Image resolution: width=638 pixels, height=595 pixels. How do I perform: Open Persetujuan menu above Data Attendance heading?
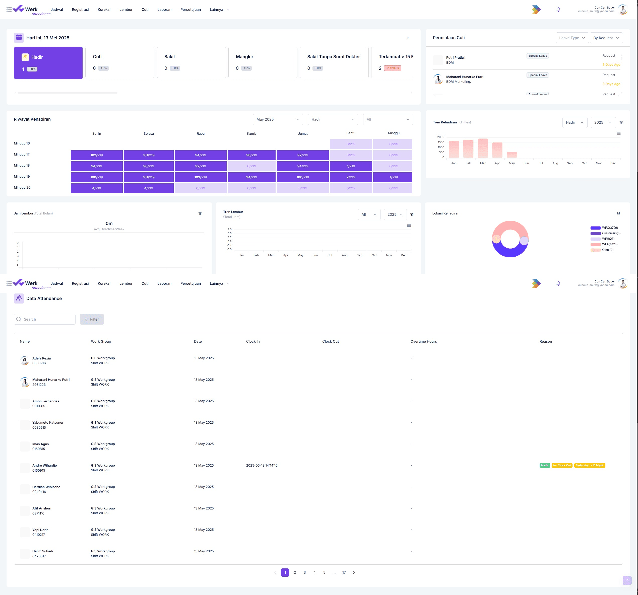pyautogui.click(x=191, y=283)
